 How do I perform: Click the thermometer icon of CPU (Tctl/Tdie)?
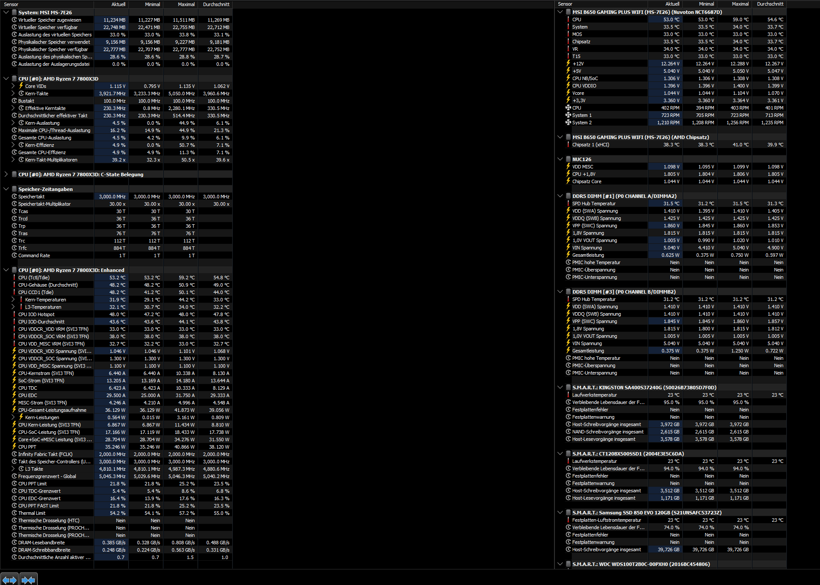point(14,278)
